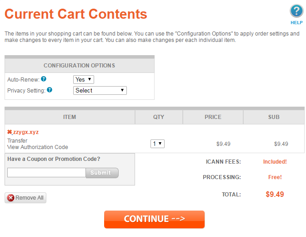The image size is (306, 237).
Task: Click the QTY column header
Action: [159, 117]
